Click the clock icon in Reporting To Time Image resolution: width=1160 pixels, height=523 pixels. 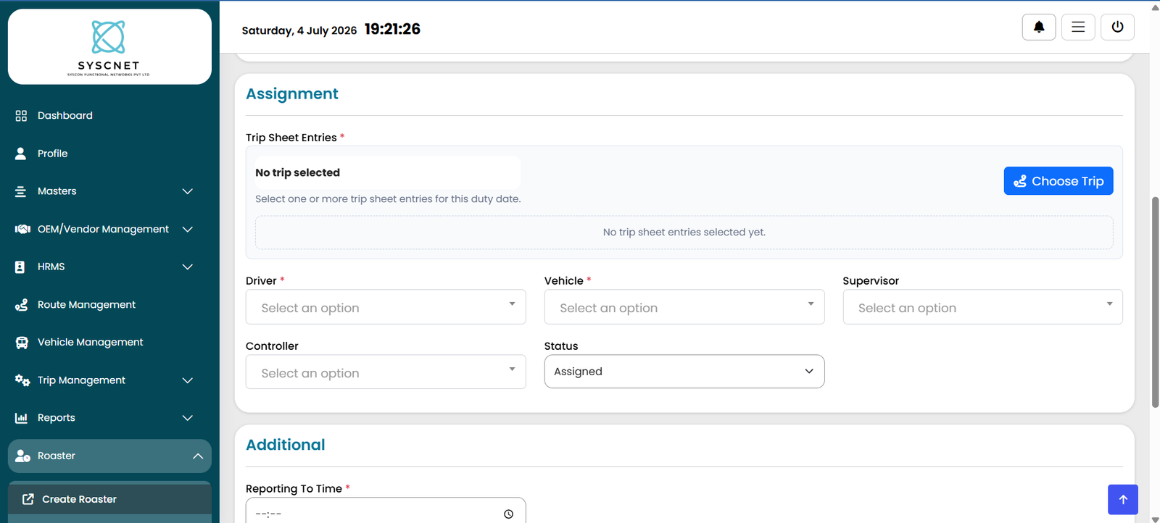[x=508, y=514]
